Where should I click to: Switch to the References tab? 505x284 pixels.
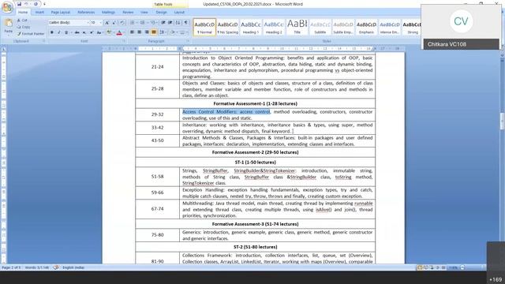[86, 13]
